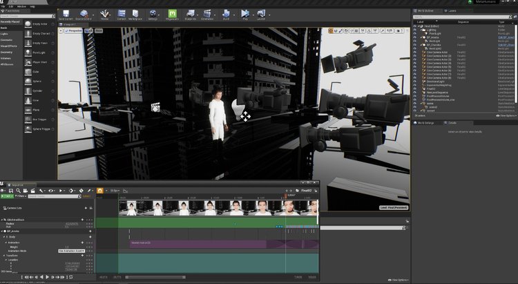Open the Settings toolbar icon
518x284 pixels.
pos(153,13)
